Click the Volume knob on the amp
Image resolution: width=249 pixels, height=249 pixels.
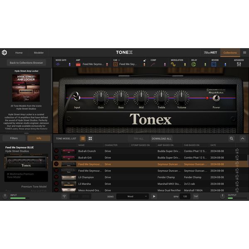pos(181,98)
